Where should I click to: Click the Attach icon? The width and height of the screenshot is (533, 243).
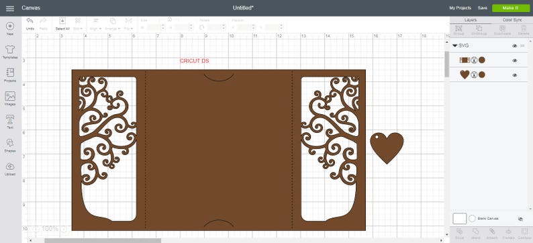pos(492,232)
